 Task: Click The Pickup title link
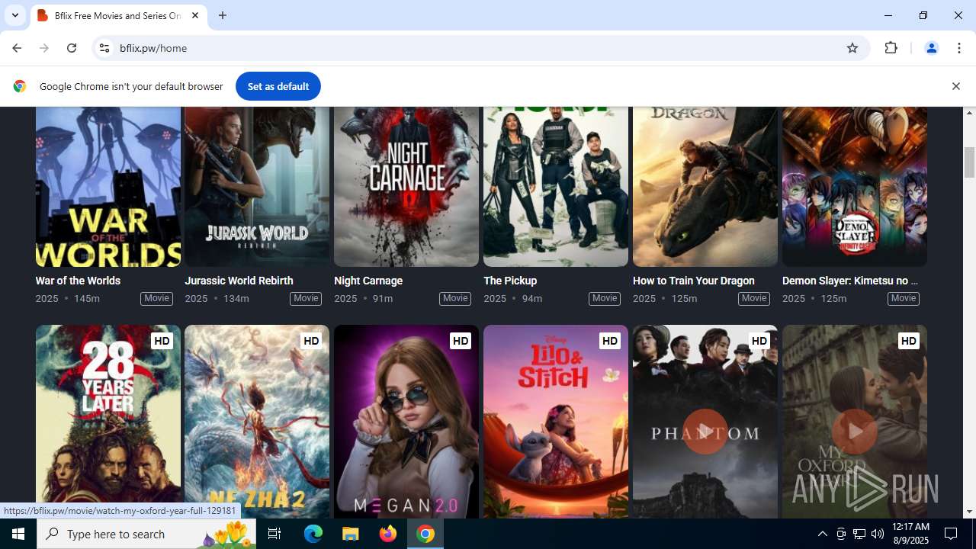click(x=510, y=281)
